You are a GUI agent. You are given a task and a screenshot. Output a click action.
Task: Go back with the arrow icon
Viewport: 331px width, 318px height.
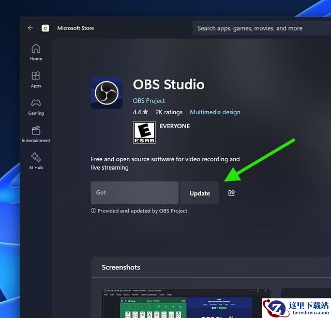pyautogui.click(x=31, y=28)
